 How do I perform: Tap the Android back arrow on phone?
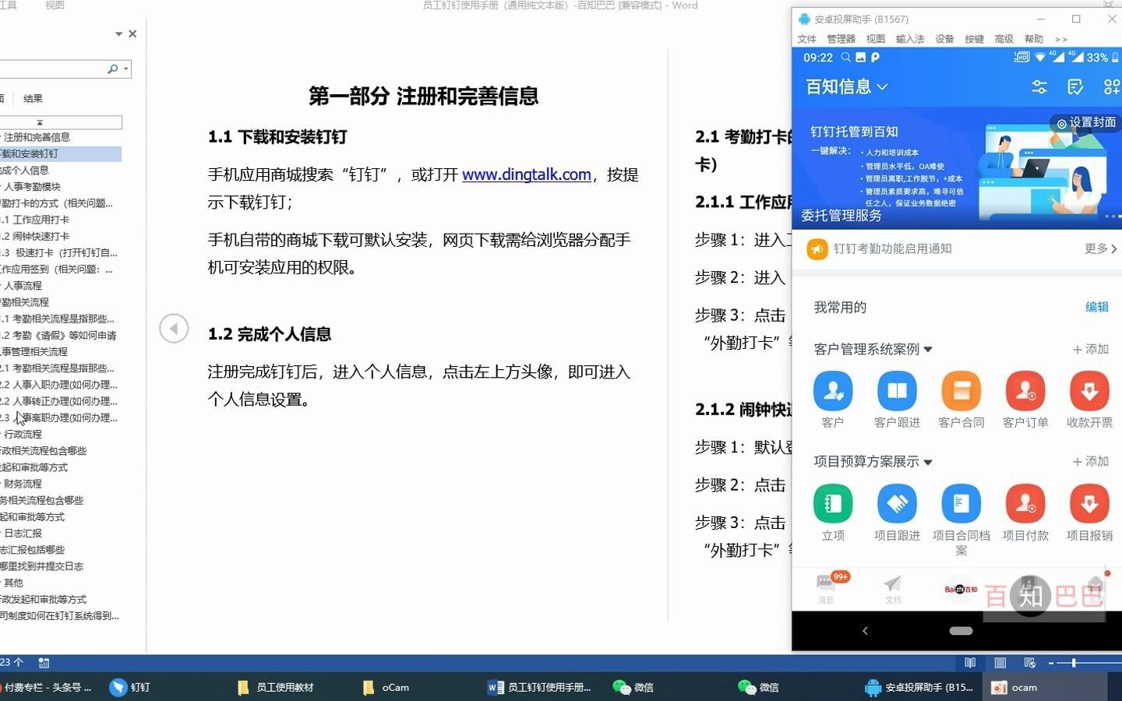865,631
